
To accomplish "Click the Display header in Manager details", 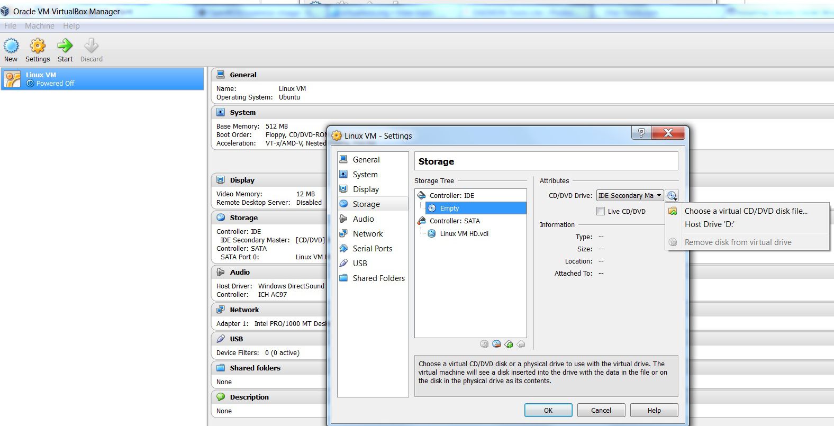I will click(x=242, y=180).
